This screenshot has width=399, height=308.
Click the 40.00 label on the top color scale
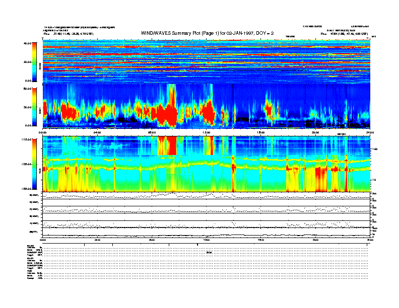pos(27,43)
